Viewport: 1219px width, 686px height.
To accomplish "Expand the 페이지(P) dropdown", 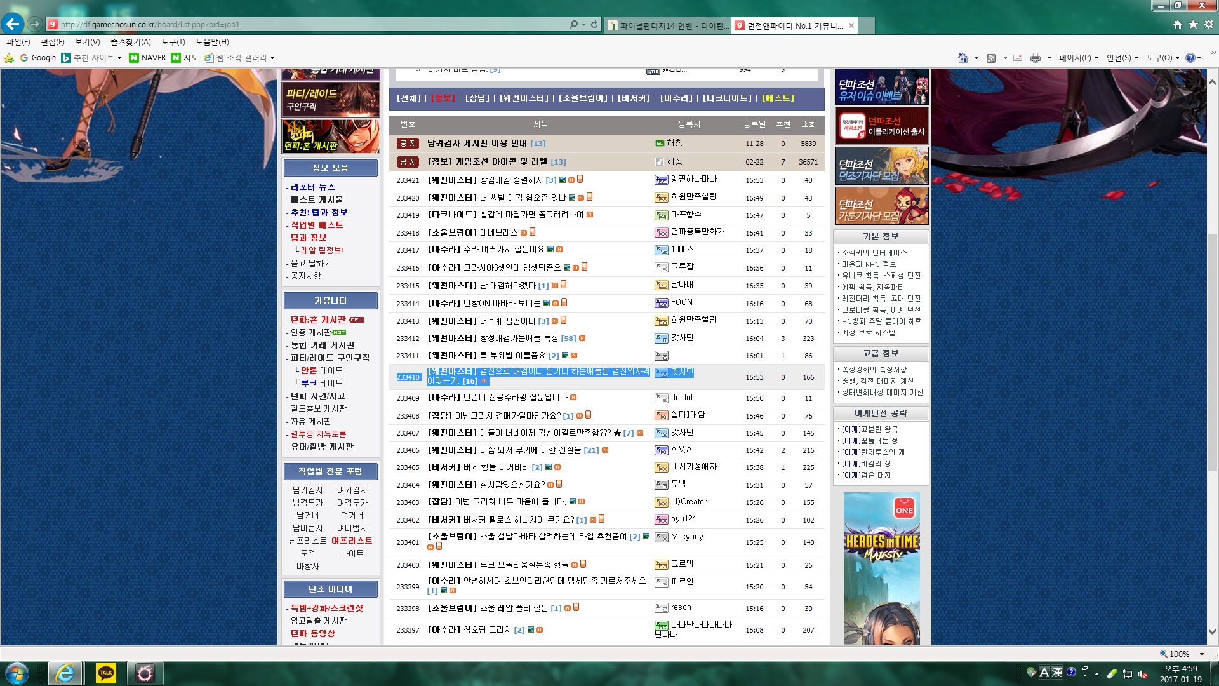I will (x=1078, y=58).
